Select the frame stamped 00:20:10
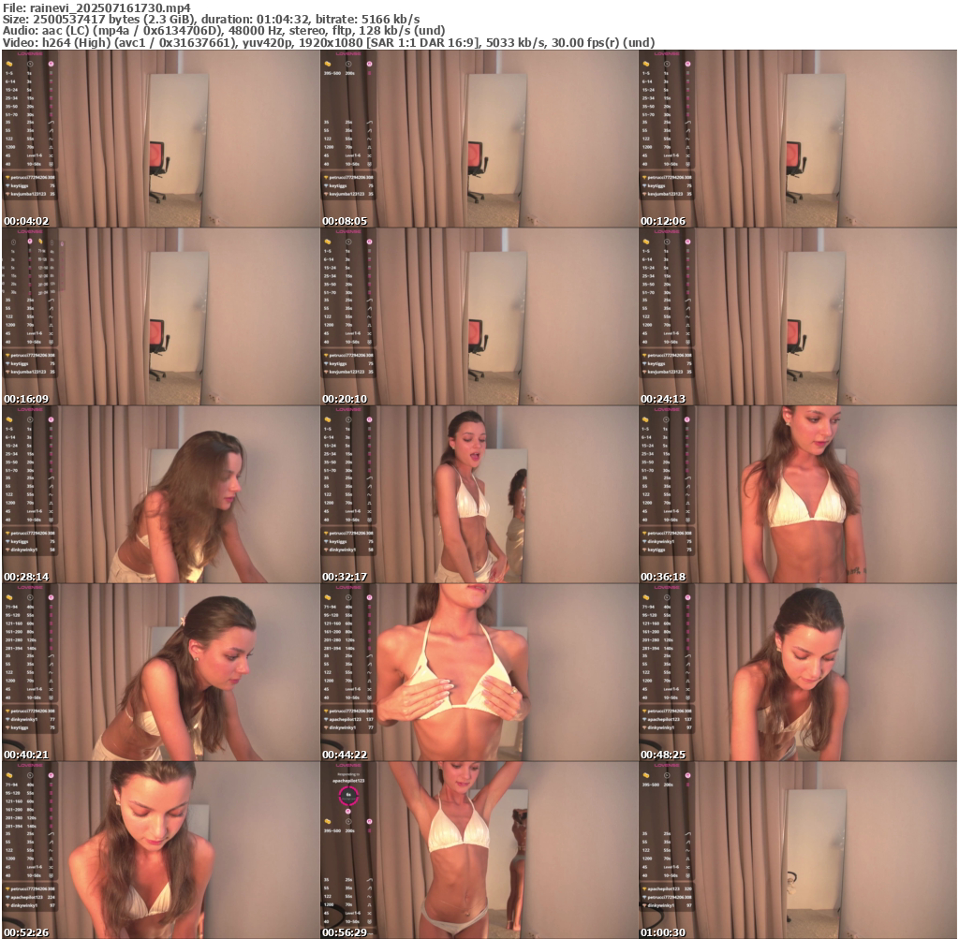Screen dimensions: 959x939 479,316
